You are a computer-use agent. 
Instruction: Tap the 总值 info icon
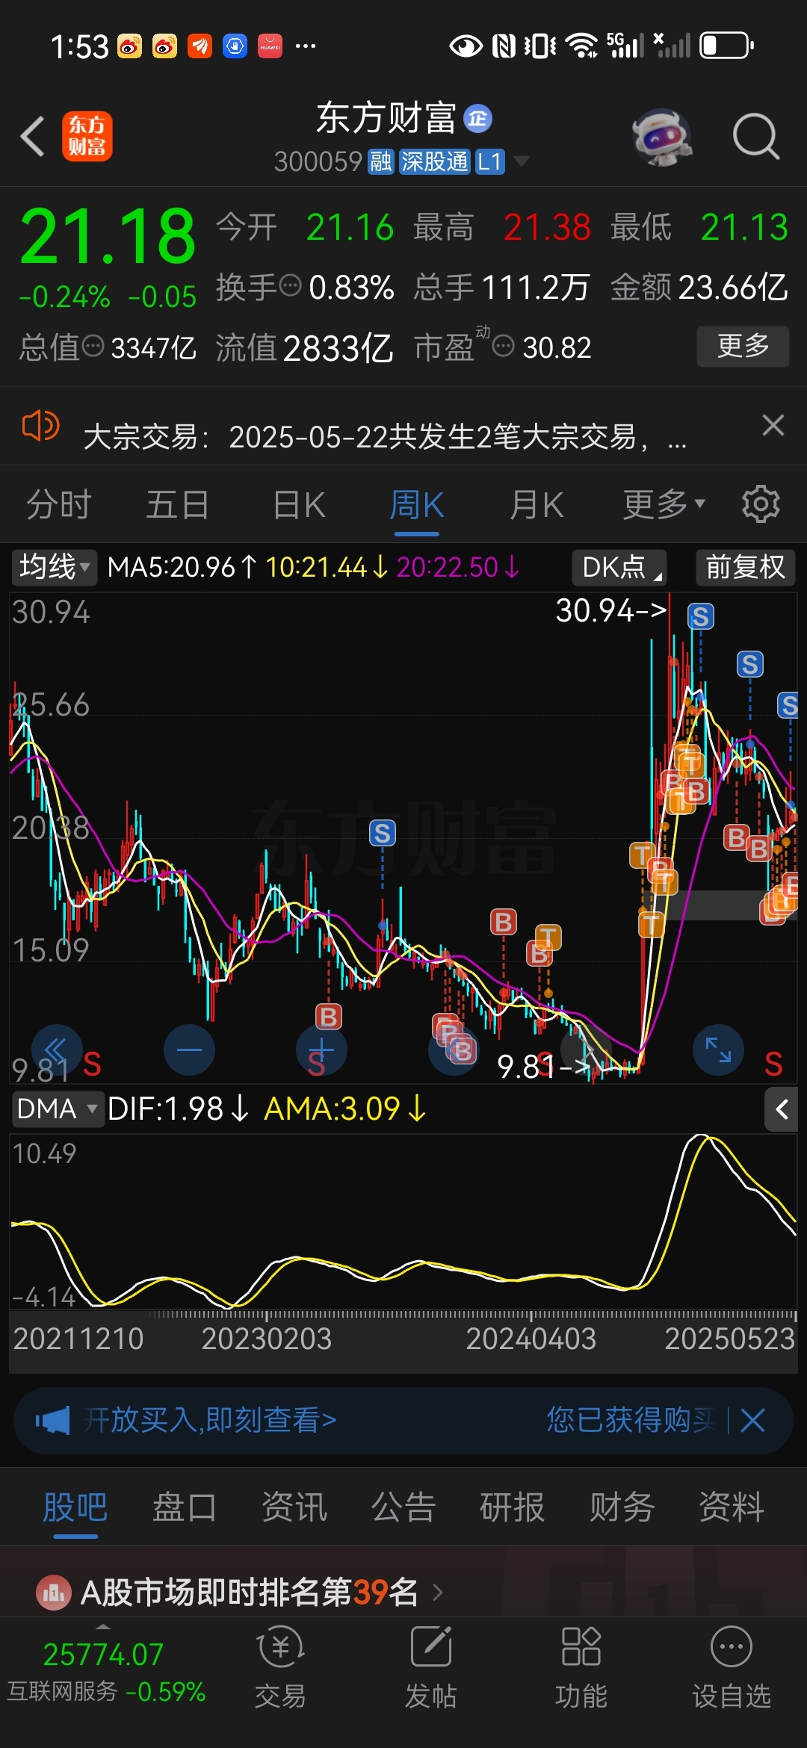(93, 346)
